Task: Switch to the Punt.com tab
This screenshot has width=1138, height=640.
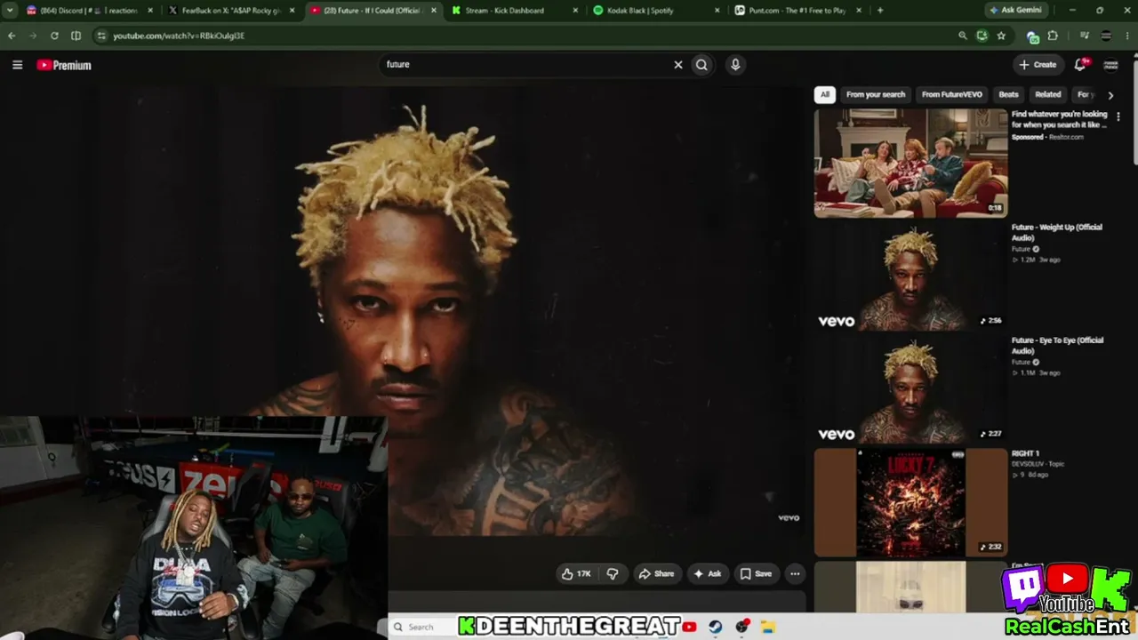Action: pyautogui.click(x=797, y=11)
